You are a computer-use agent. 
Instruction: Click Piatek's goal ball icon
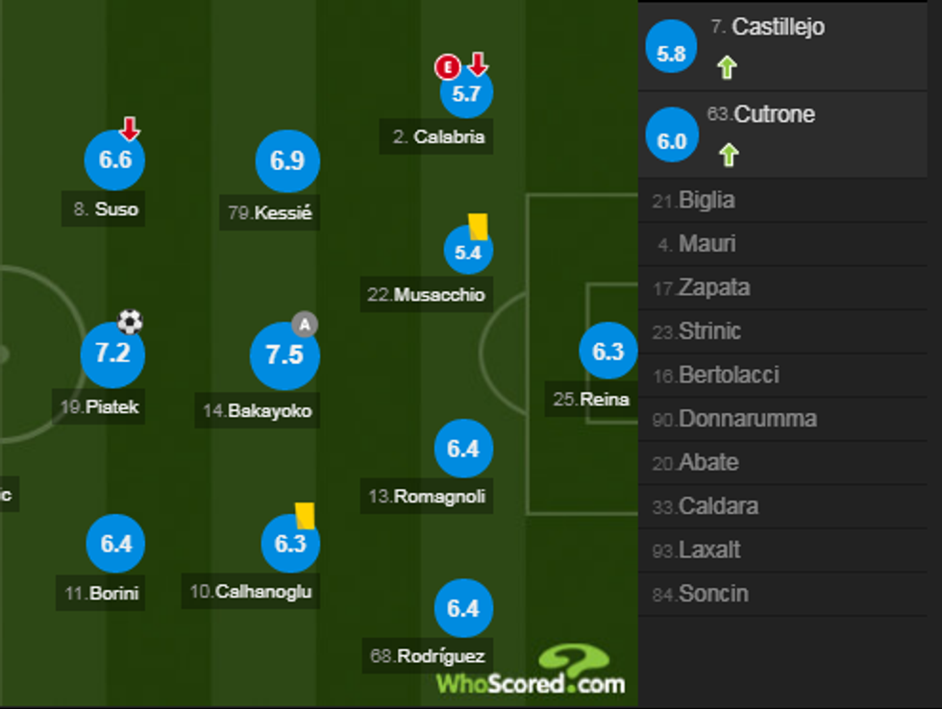coord(130,321)
